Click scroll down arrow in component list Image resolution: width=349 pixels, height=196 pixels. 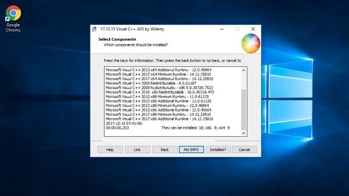(x=244, y=133)
